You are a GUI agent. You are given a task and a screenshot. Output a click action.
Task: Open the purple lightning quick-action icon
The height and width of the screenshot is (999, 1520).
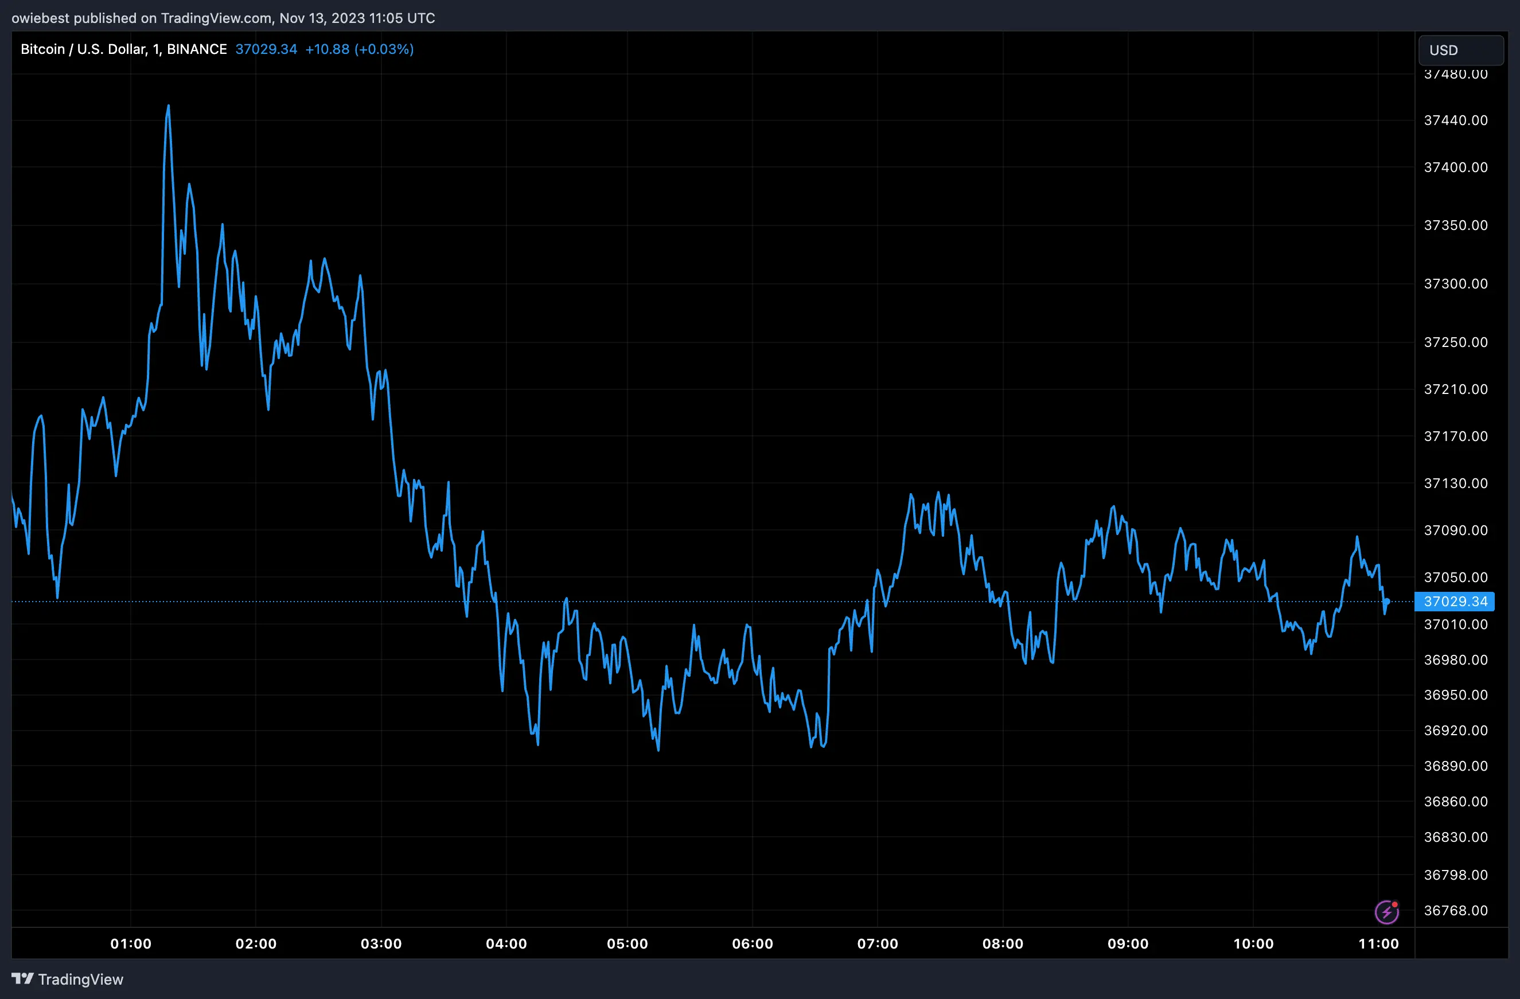coord(1386,912)
